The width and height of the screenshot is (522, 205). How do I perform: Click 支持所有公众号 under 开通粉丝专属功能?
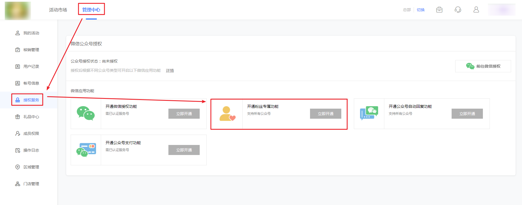tap(259, 114)
